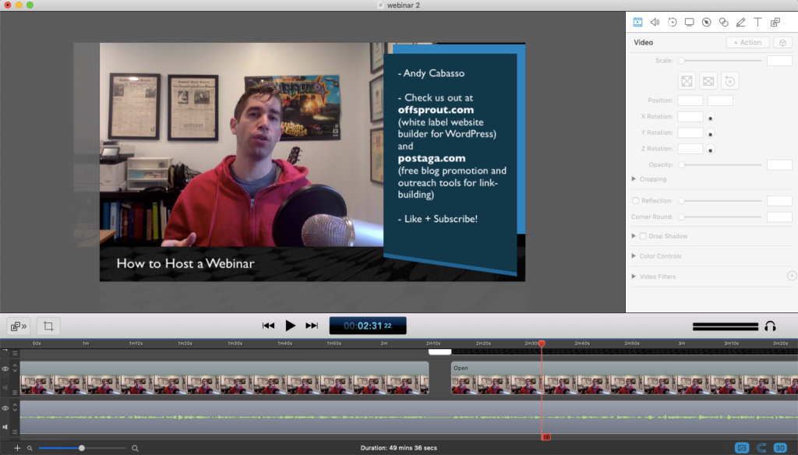Open the audio track hamburger menu
This screenshot has height=455, width=798.
click(x=15, y=432)
